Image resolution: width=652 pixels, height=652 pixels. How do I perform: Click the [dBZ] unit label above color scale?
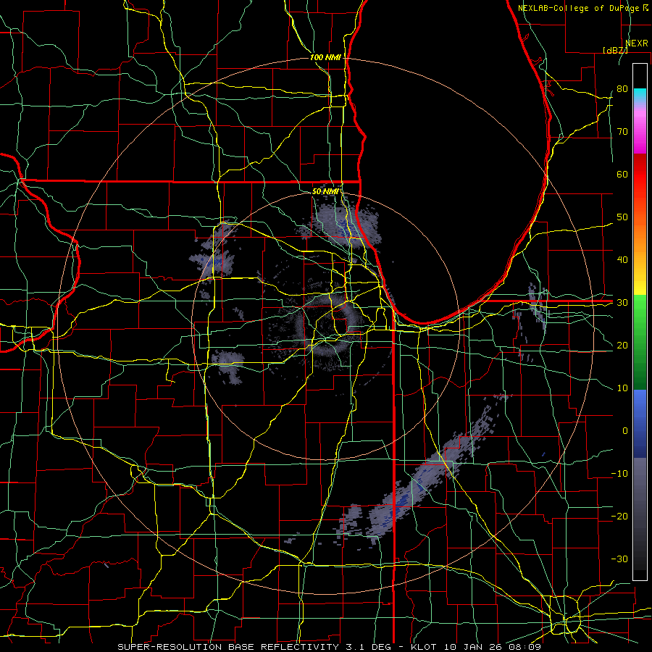coord(615,50)
